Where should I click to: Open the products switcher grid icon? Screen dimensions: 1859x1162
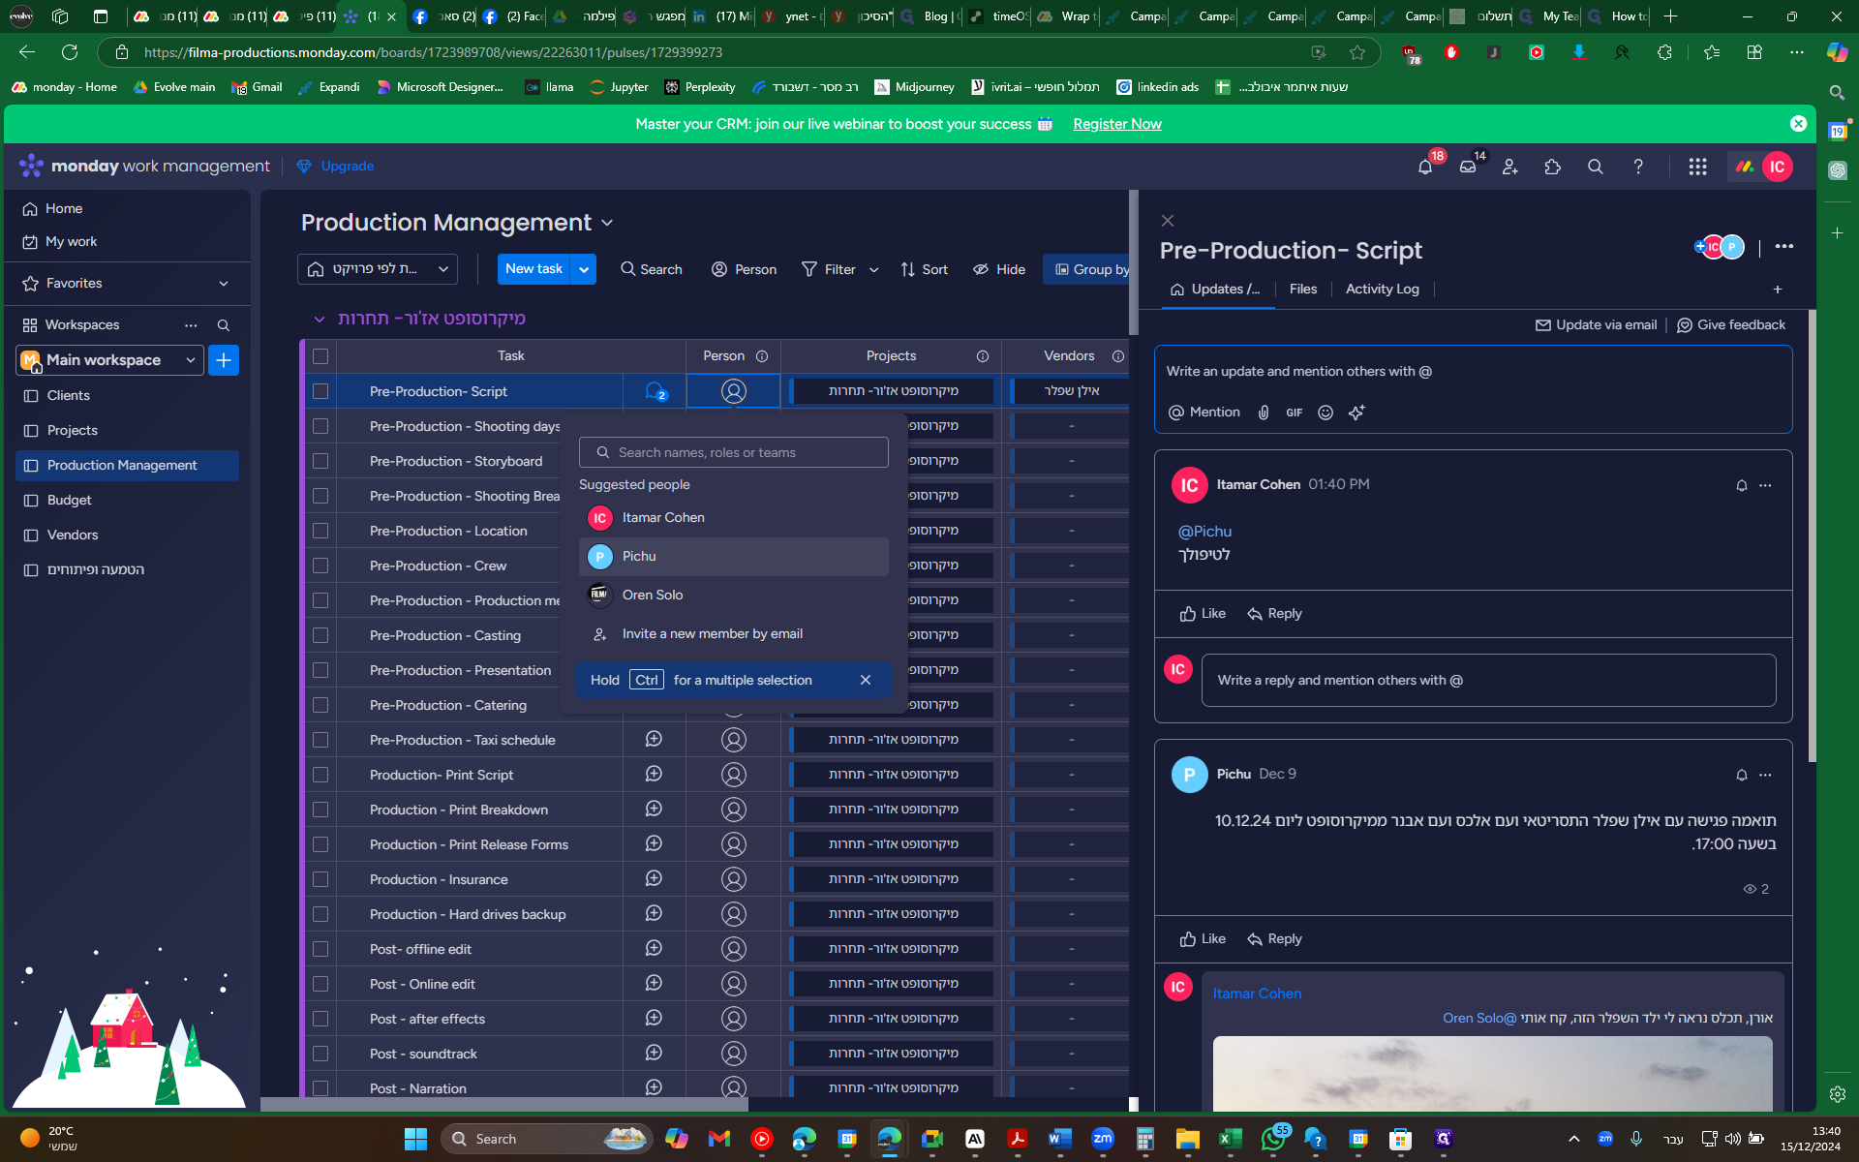(1697, 167)
